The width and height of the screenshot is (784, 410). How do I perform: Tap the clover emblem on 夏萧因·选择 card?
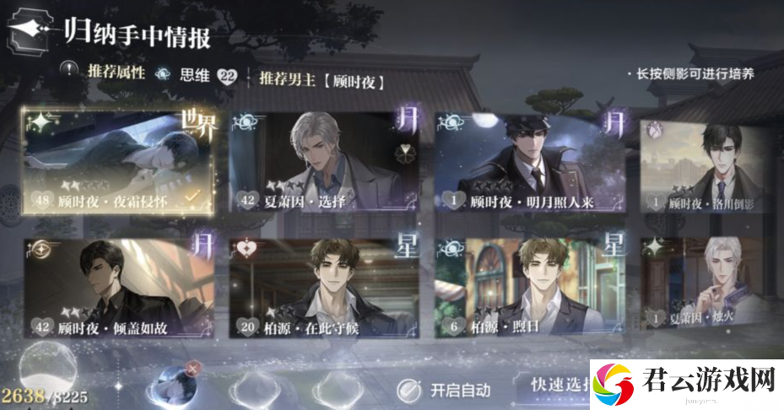point(403,154)
